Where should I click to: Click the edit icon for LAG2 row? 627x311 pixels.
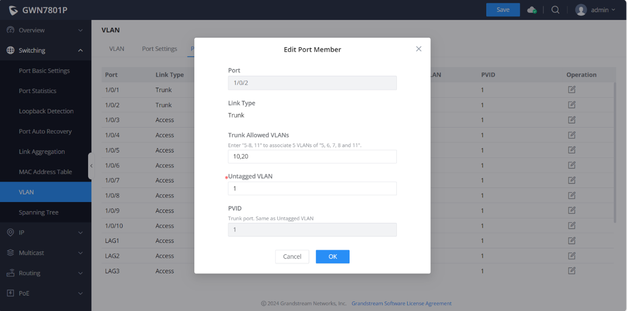coord(572,256)
